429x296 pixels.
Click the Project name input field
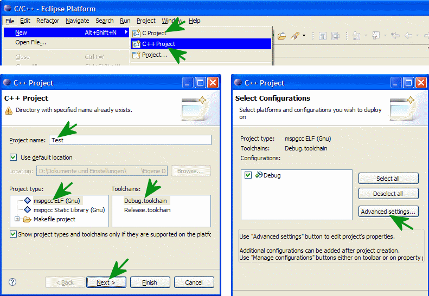point(130,140)
